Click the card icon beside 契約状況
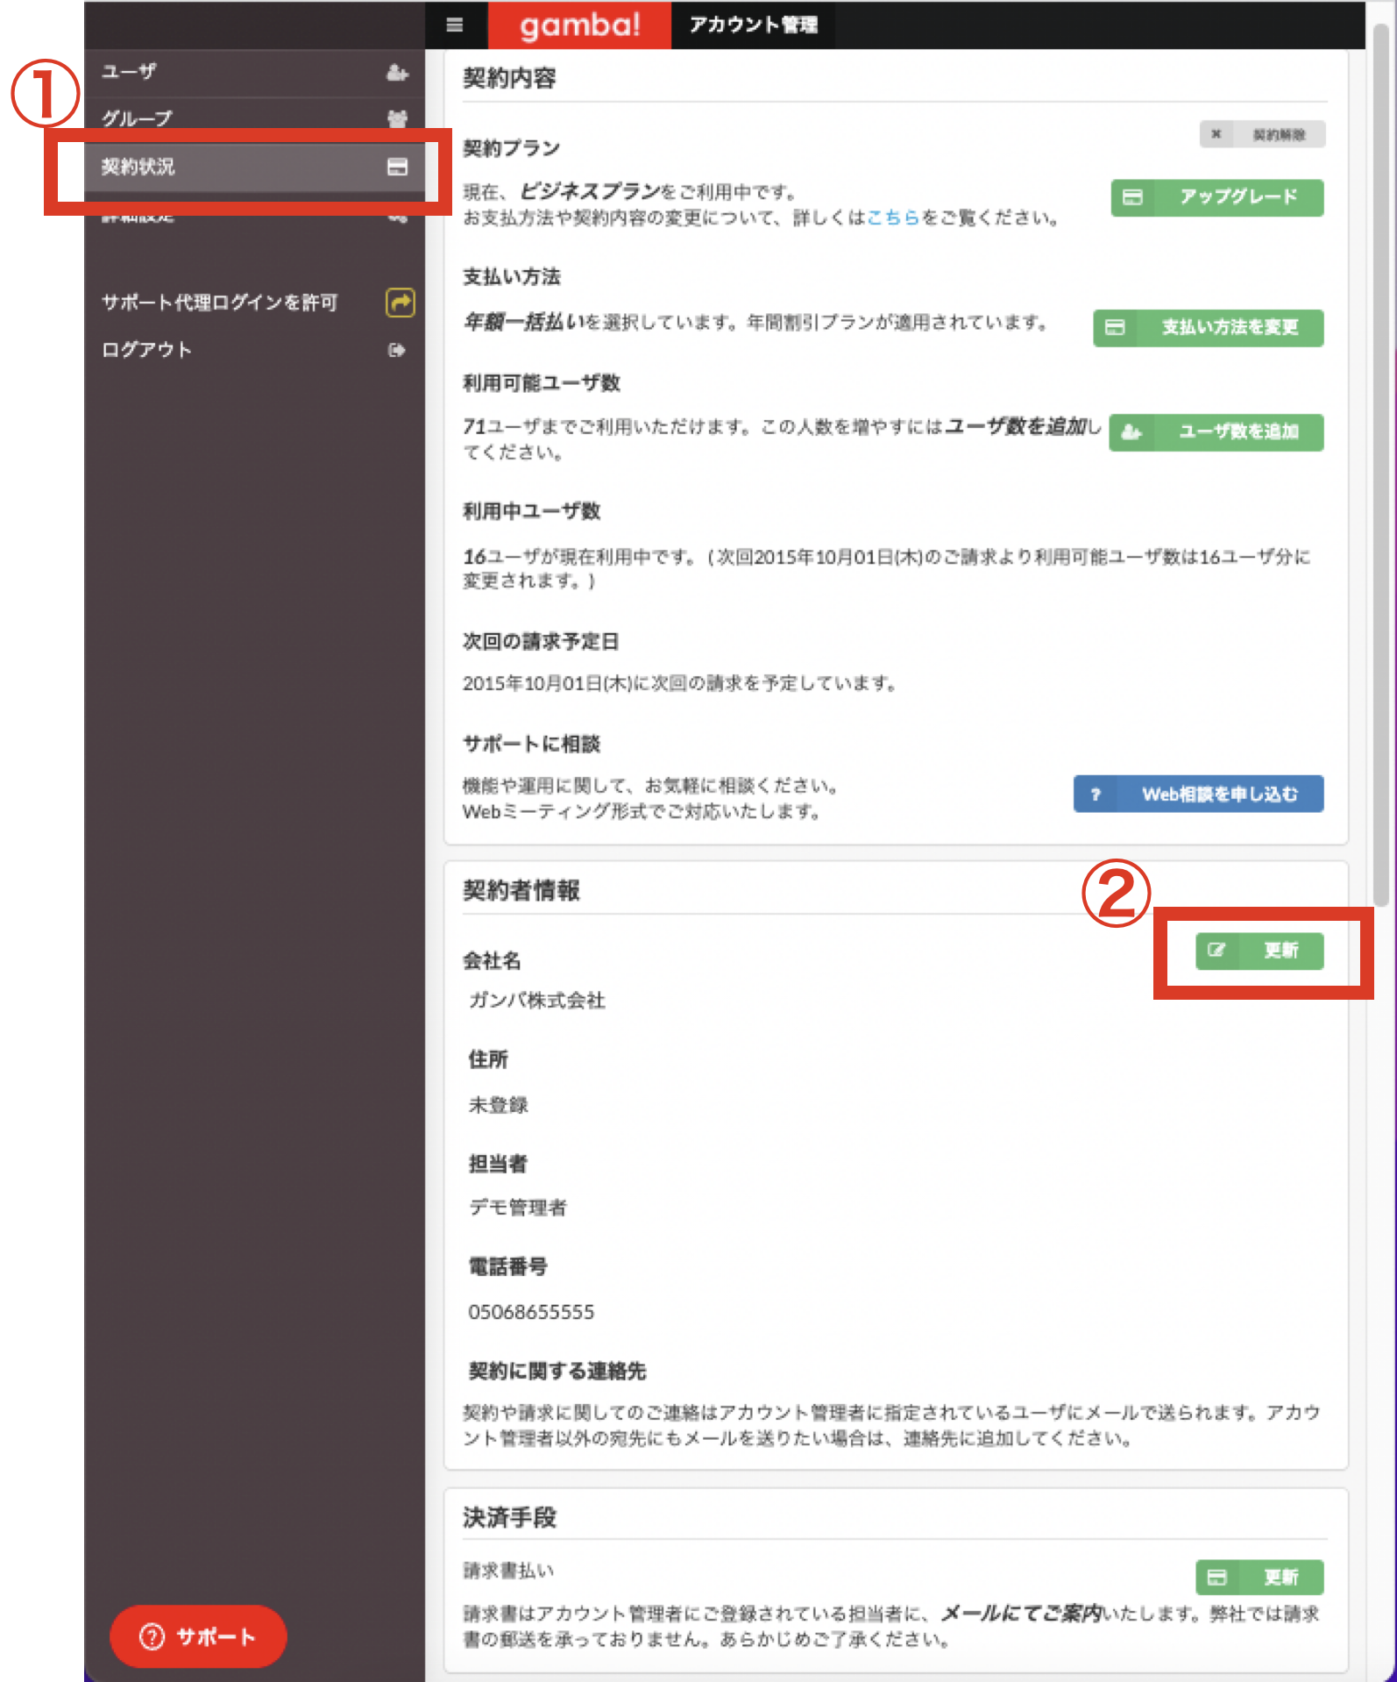Viewport: 1397px width, 1682px height. (397, 167)
